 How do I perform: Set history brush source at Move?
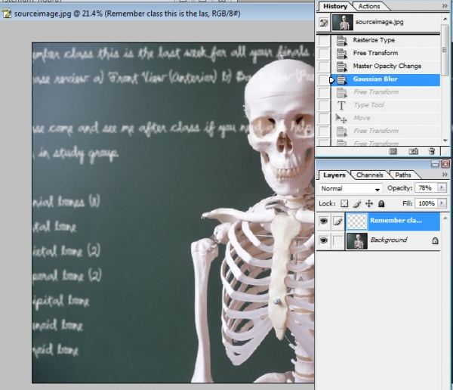(324, 119)
